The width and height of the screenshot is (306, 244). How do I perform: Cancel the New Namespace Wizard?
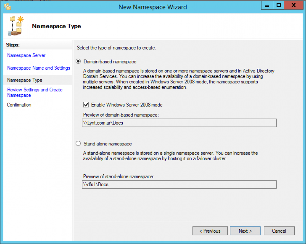(279, 231)
